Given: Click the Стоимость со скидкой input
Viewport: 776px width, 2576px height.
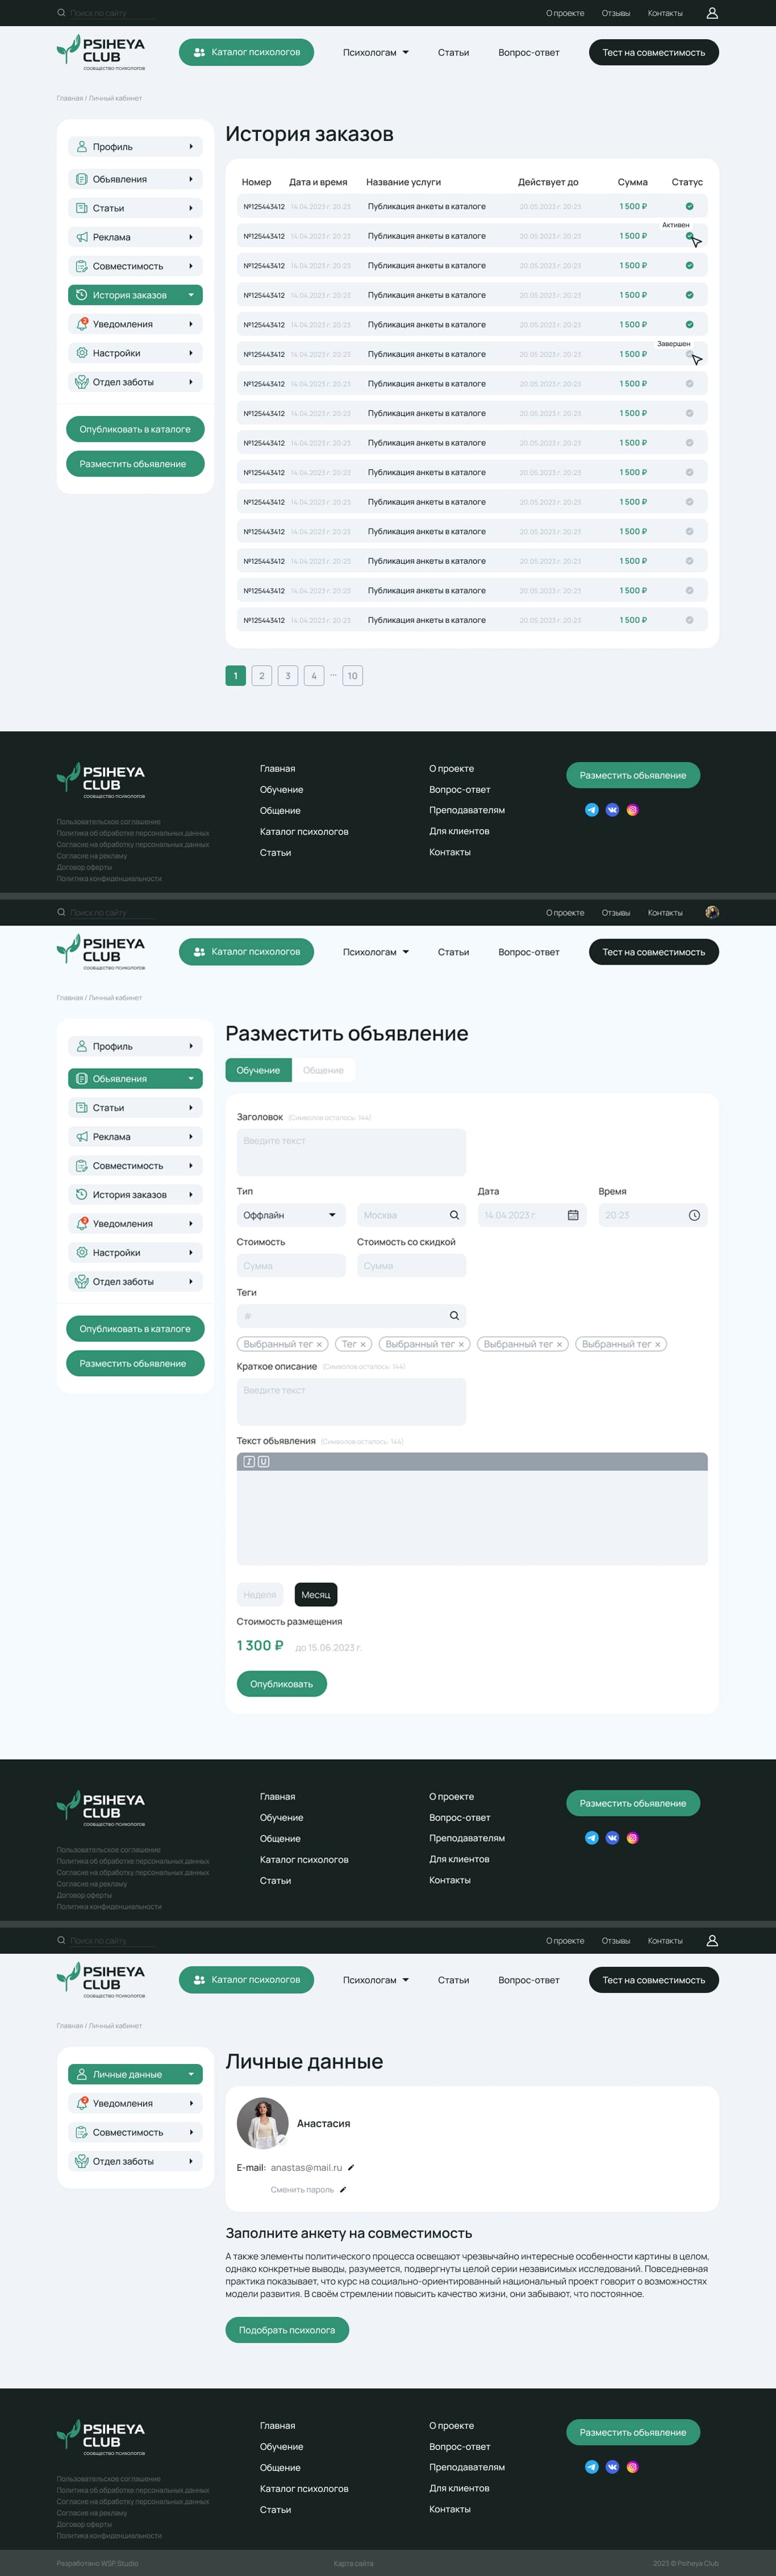Looking at the screenshot, I should 411,1266.
